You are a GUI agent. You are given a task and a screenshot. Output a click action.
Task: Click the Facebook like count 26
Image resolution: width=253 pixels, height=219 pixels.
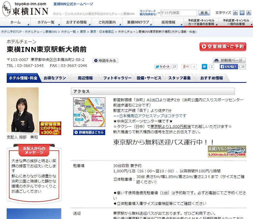243,67
